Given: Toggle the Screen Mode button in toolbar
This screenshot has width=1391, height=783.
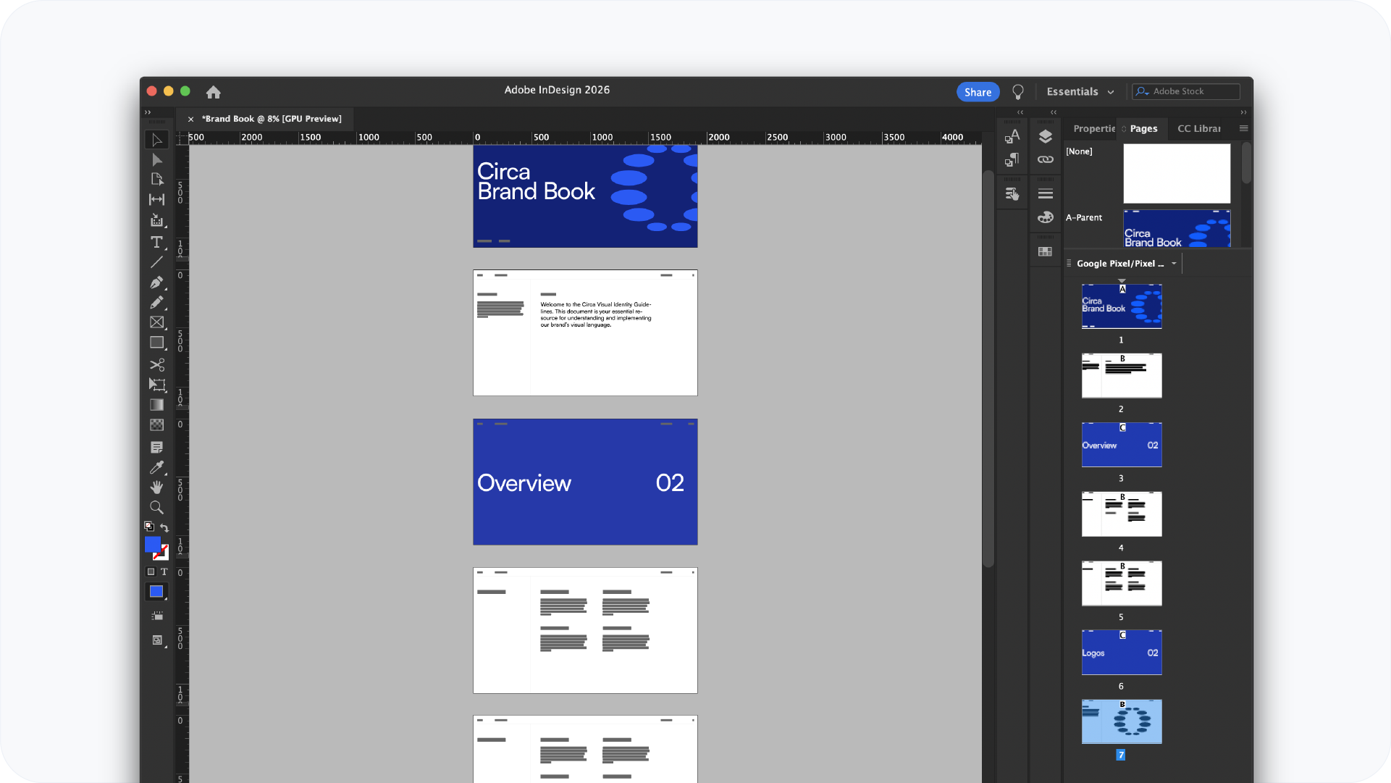Looking at the screenshot, I should point(156,640).
